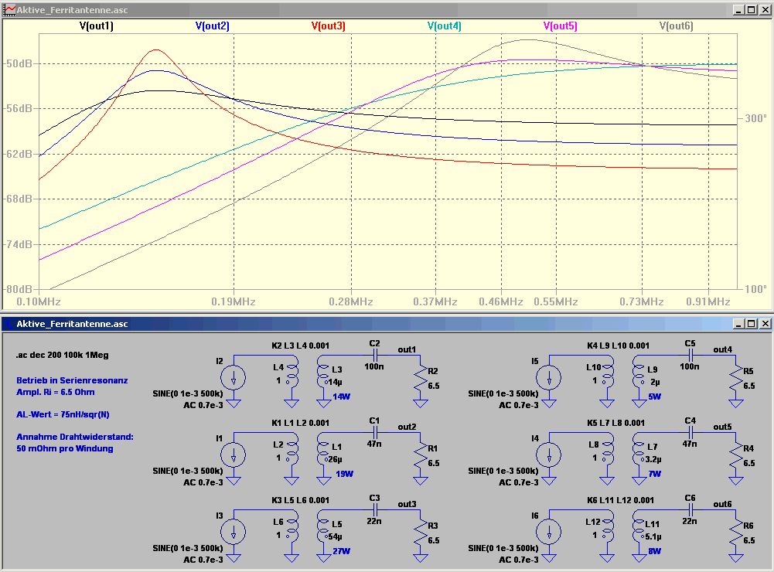The width and height of the screenshot is (774, 572).
Task: Click resistor R4 symbol
Action: coord(736,456)
